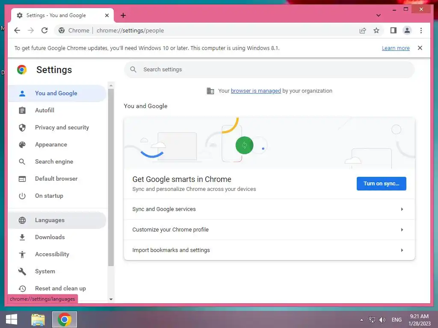
Task: Click the ENG language indicator
Action: 397,320
